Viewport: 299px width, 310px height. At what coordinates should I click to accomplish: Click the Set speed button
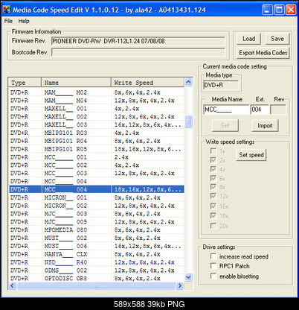(251, 155)
